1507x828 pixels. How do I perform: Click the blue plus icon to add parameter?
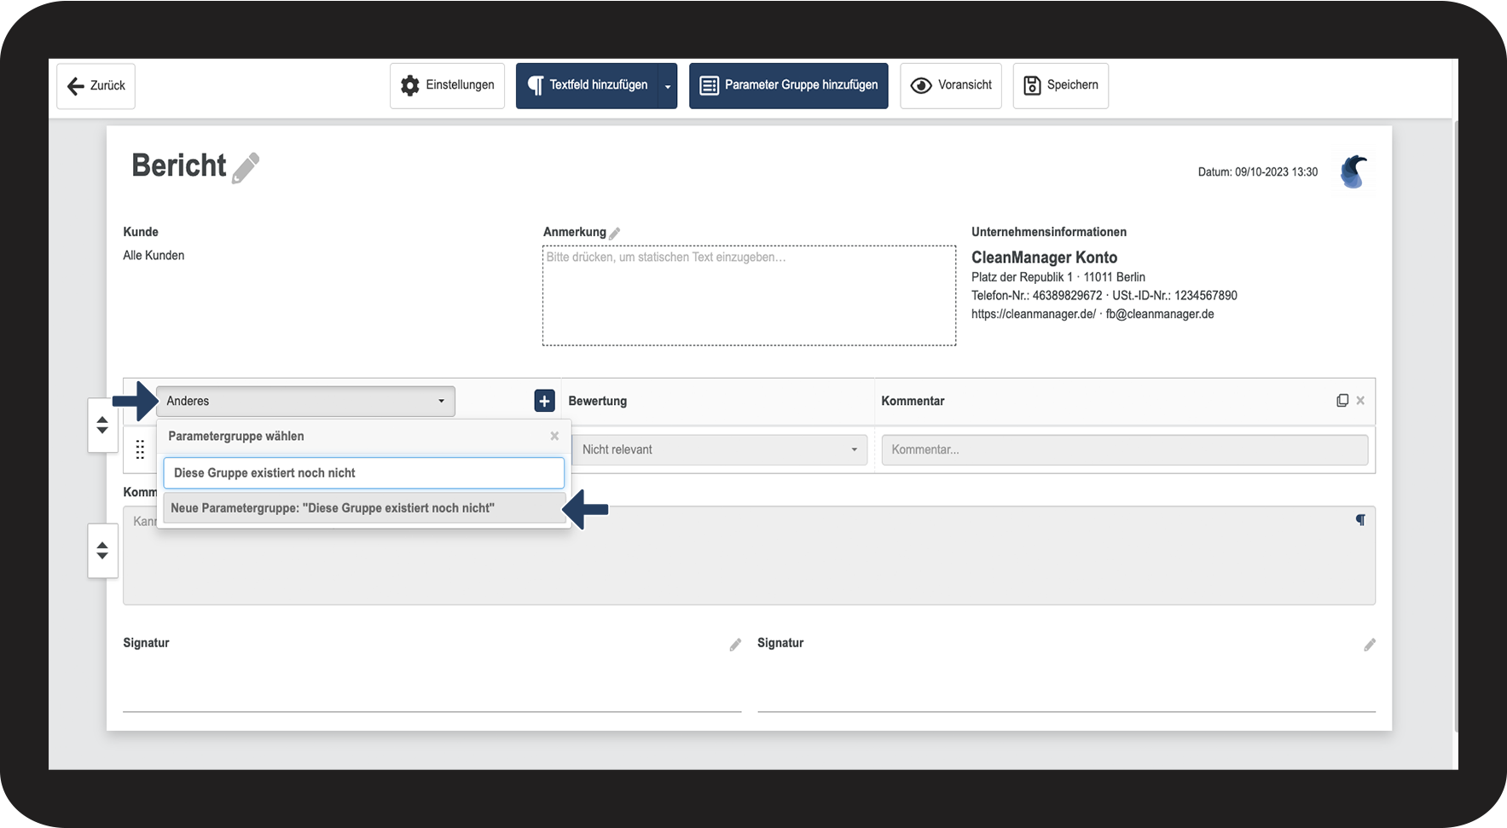[544, 401]
